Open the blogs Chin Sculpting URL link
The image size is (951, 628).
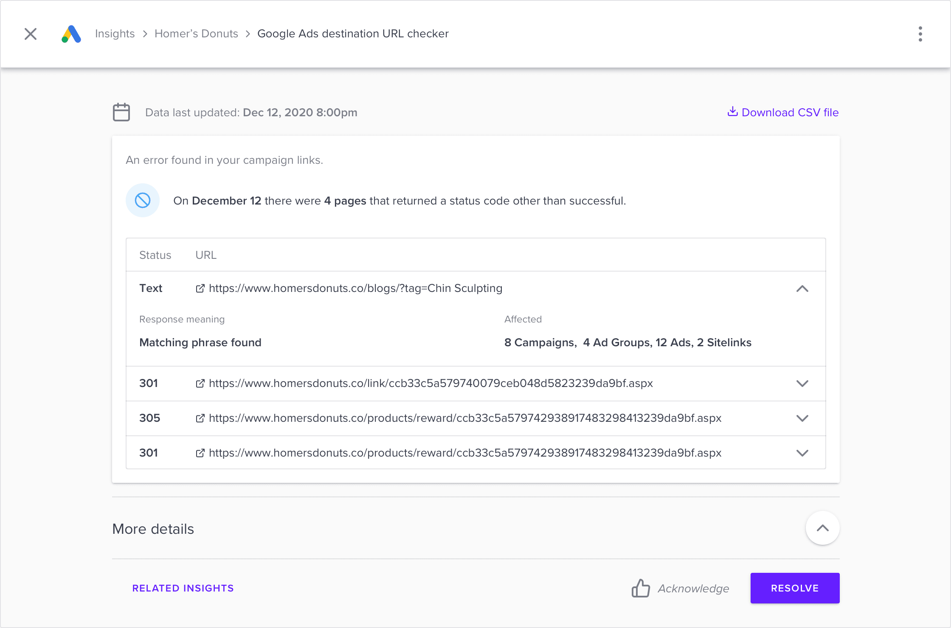(x=355, y=289)
